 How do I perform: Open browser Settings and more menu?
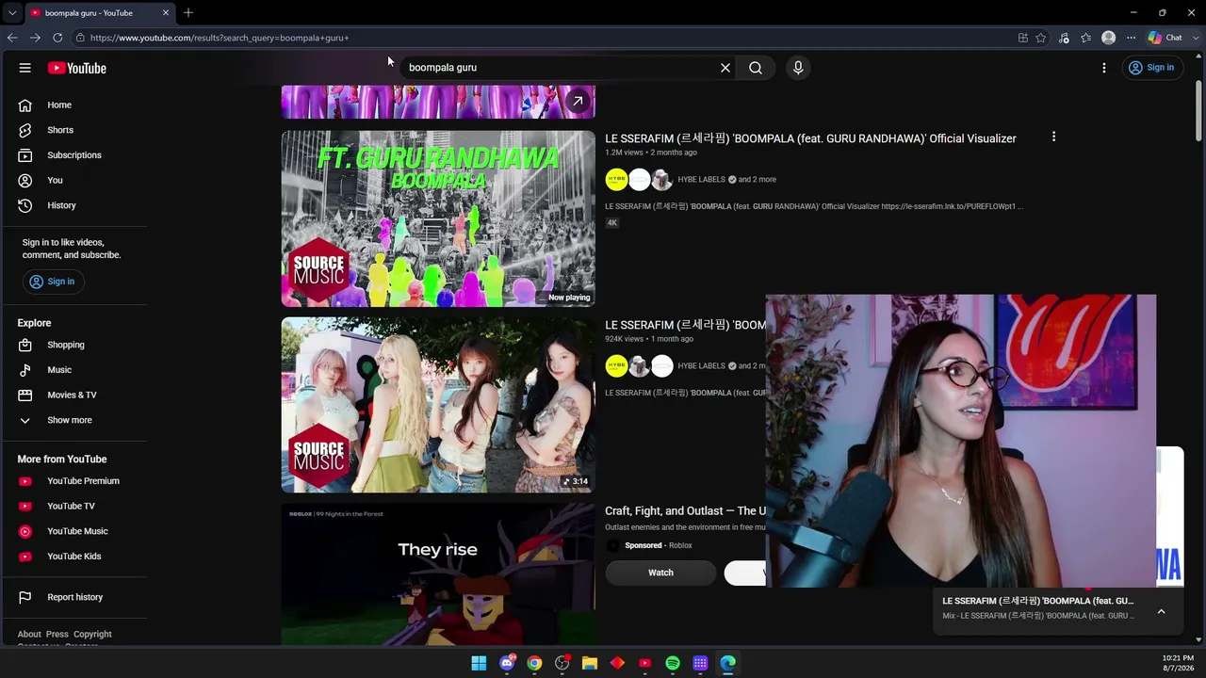(x=1131, y=38)
